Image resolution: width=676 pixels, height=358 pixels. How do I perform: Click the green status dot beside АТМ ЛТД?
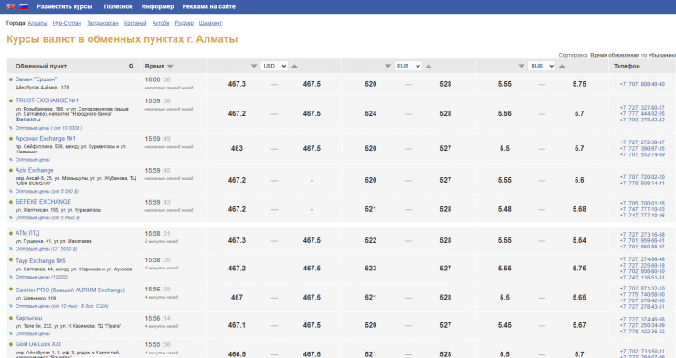[11, 233]
